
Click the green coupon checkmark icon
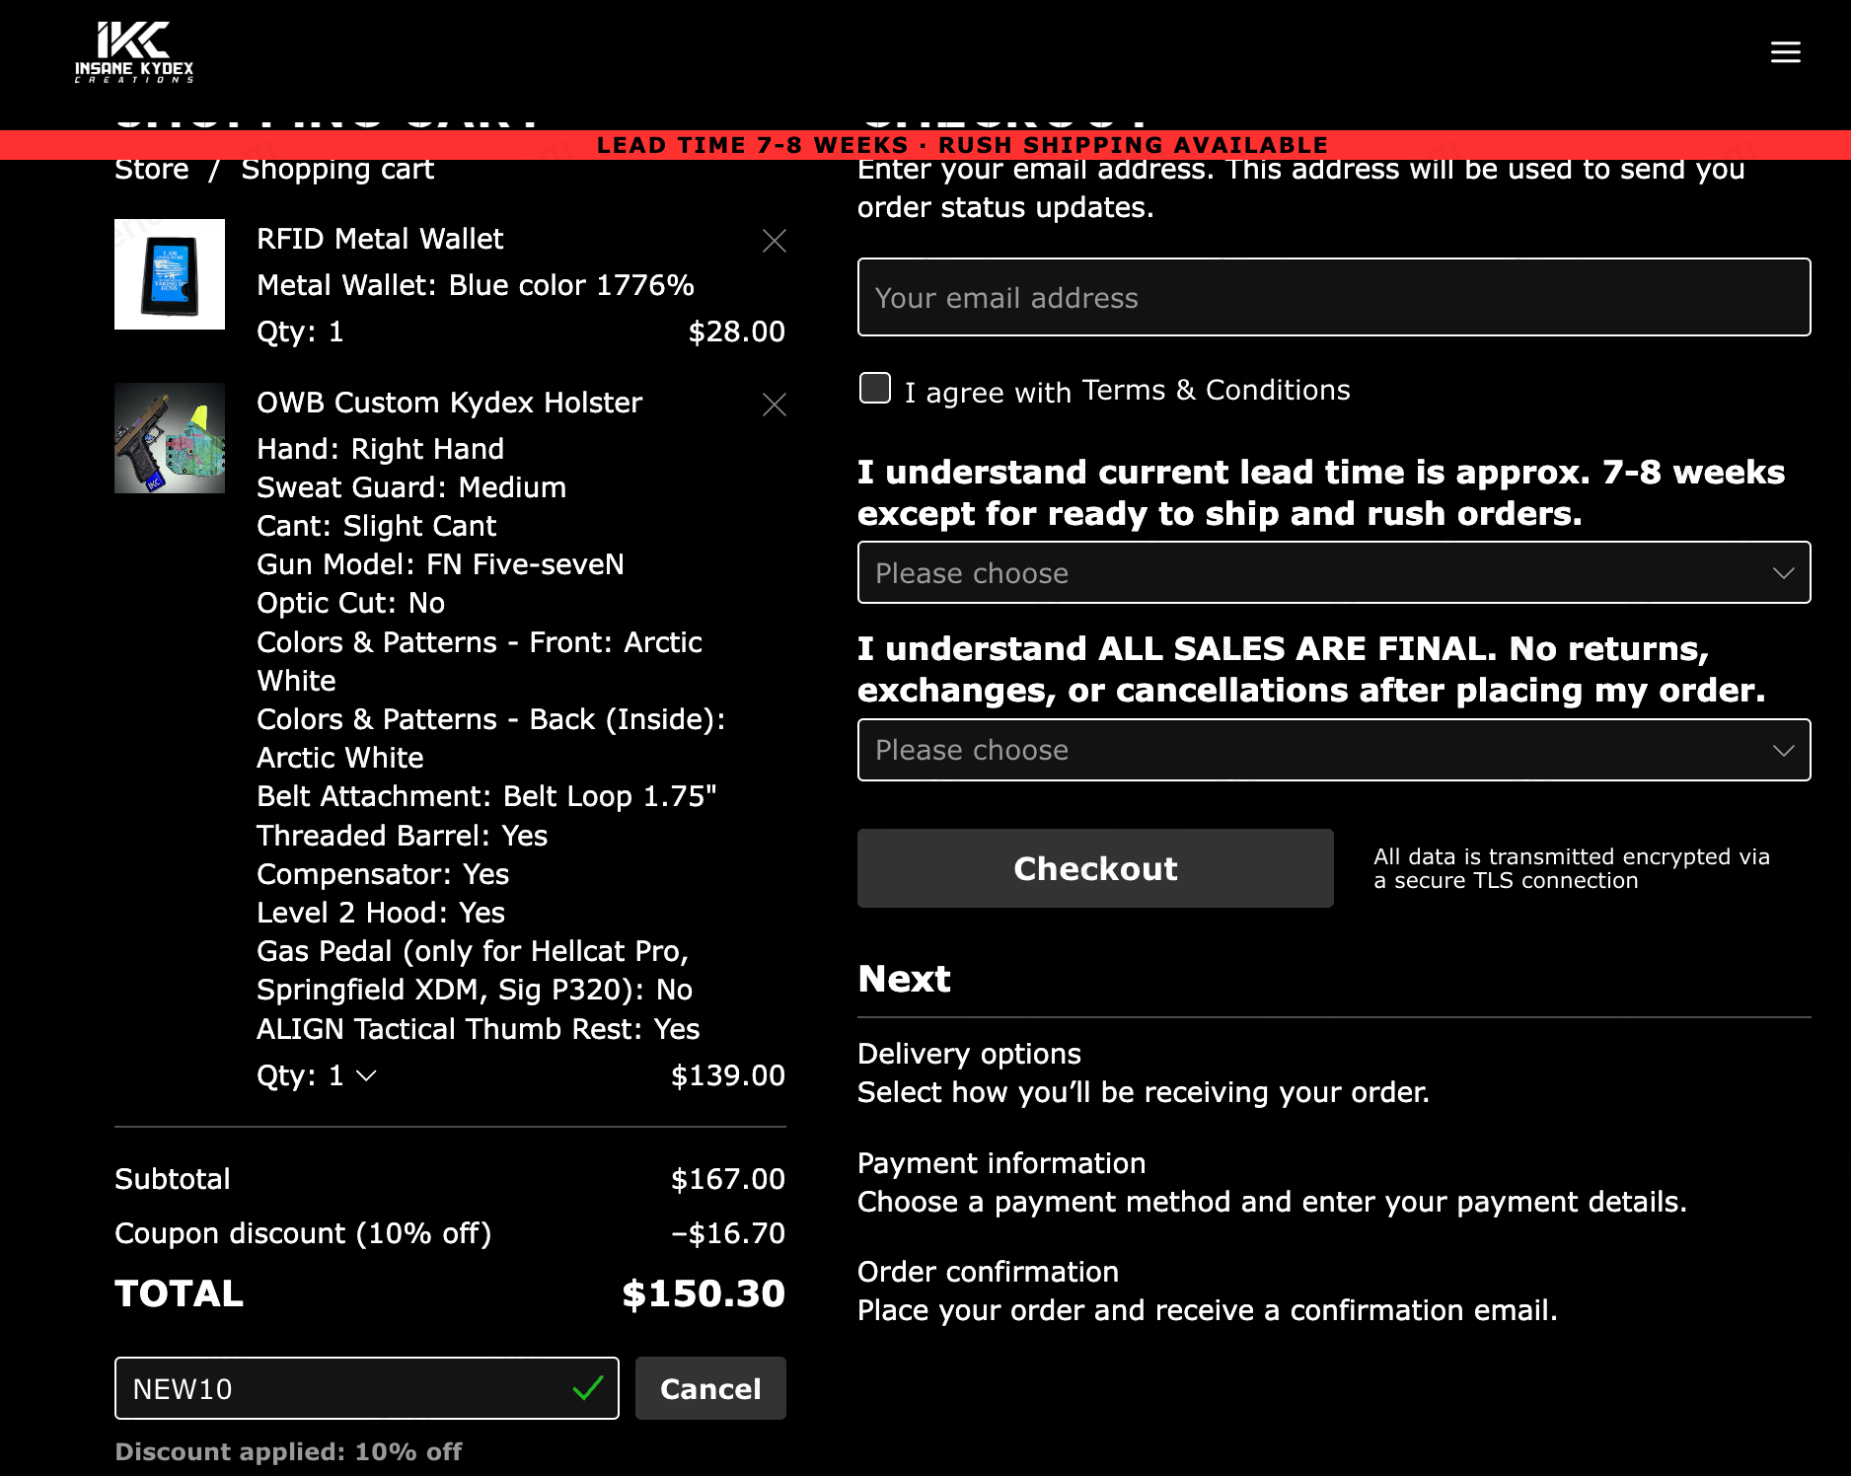coord(588,1388)
